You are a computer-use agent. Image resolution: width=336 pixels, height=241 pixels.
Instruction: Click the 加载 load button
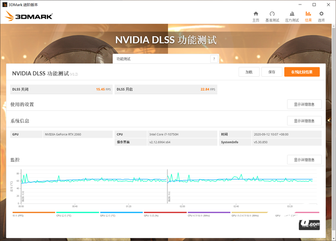click(x=249, y=72)
